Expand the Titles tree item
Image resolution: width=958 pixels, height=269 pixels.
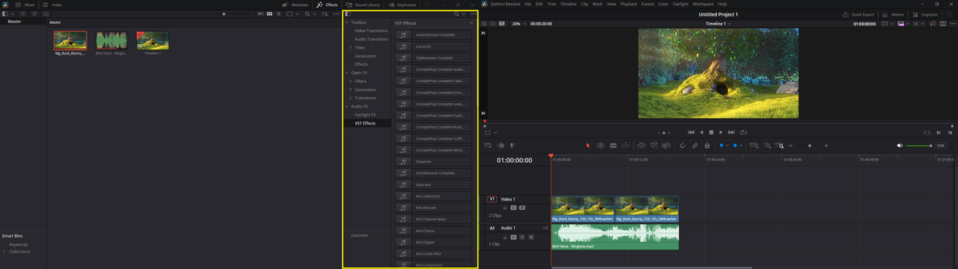pyautogui.click(x=350, y=48)
